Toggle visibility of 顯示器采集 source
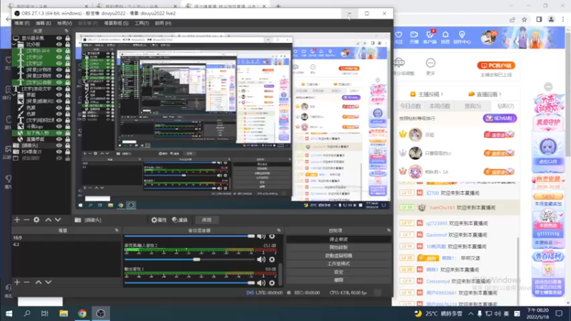 tap(59, 38)
